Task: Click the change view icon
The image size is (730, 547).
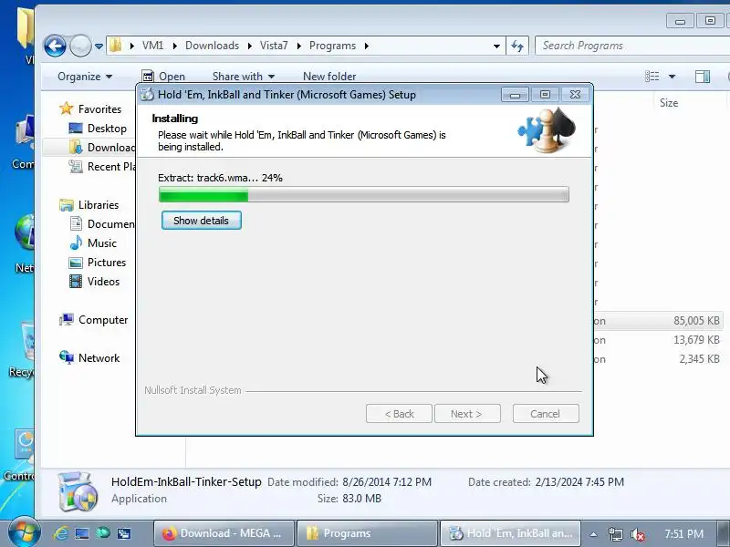Action: pos(652,77)
